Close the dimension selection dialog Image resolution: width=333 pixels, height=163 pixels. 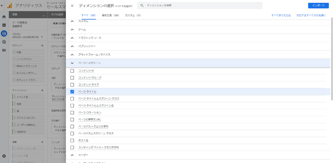[72, 6]
